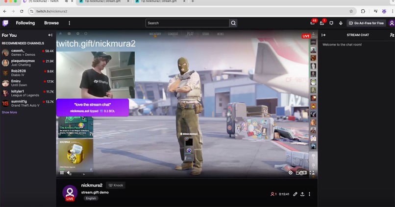Open the Whispers speech bubble icon
The height and width of the screenshot is (207, 395).
pyautogui.click(x=331, y=23)
